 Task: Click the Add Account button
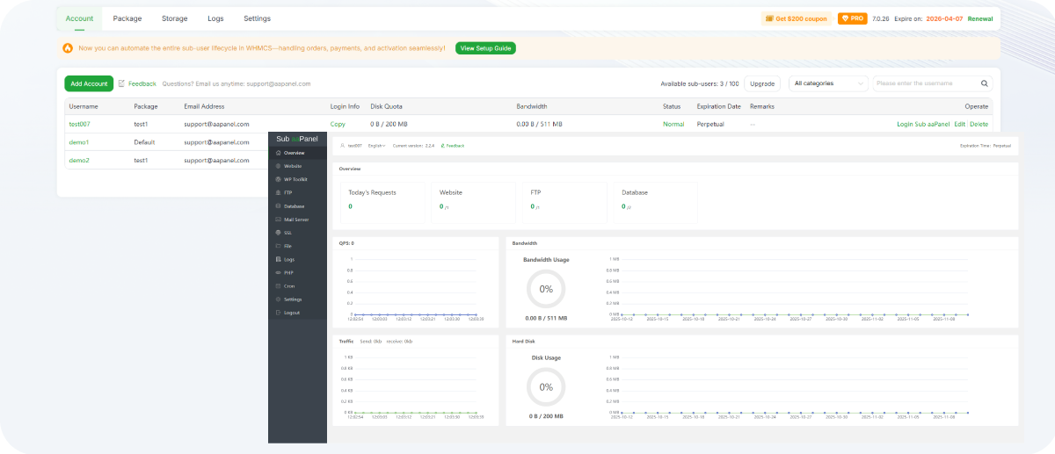[89, 84]
